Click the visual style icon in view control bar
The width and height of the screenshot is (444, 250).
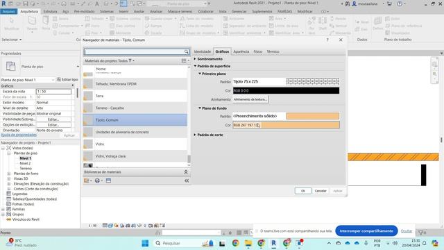coord(110,226)
